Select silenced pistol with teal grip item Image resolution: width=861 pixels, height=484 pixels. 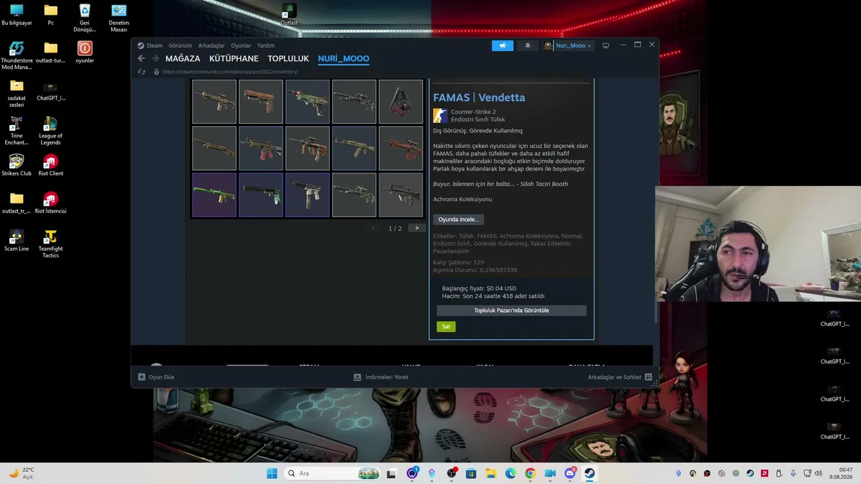(x=261, y=195)
